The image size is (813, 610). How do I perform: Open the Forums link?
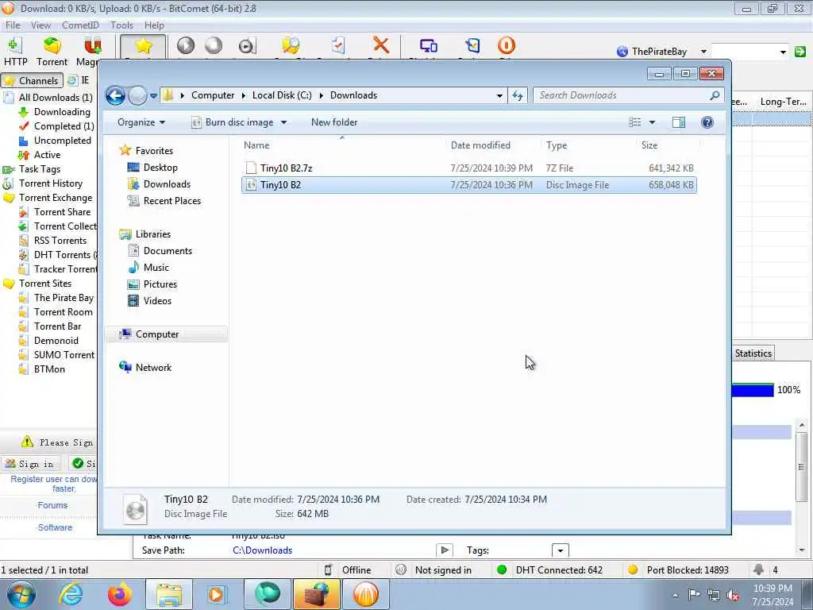(52, 505)
